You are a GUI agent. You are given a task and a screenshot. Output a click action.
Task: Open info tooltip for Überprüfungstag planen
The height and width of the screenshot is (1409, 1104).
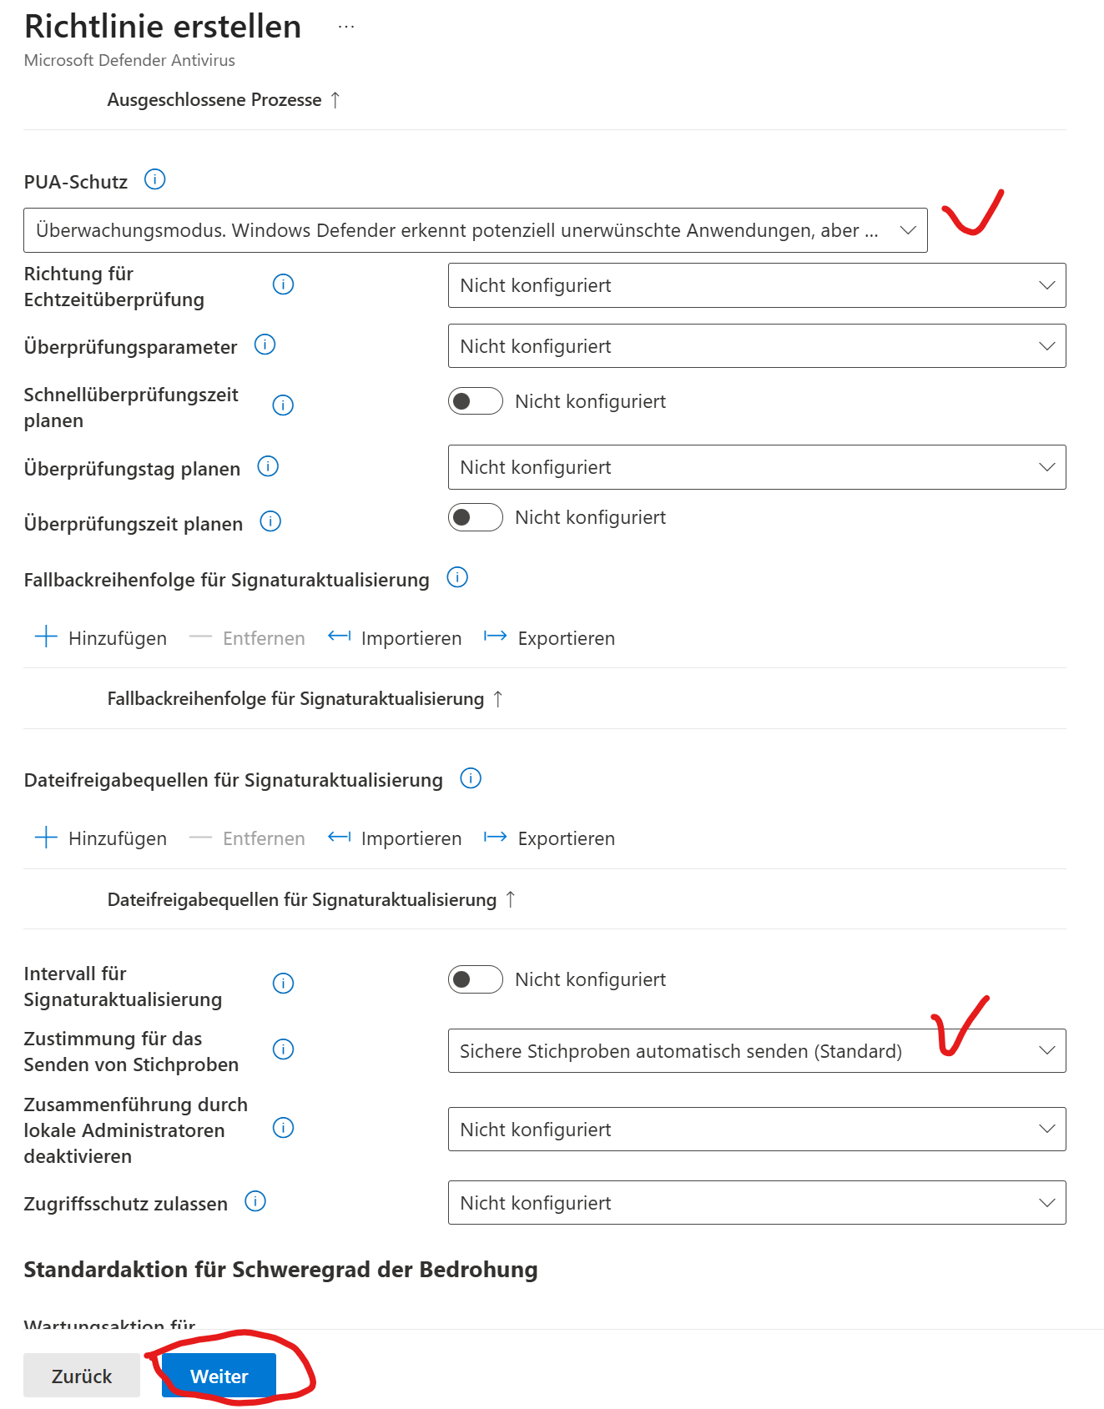[268, 466]
